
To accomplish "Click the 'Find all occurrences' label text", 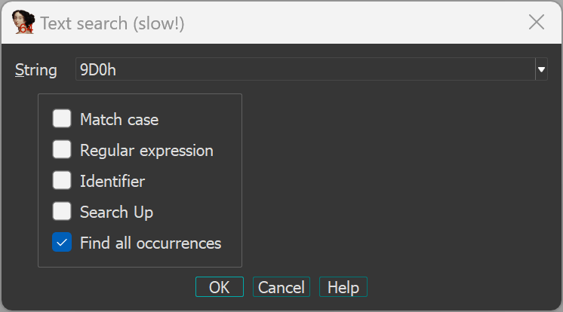I will tap(150, 243).
